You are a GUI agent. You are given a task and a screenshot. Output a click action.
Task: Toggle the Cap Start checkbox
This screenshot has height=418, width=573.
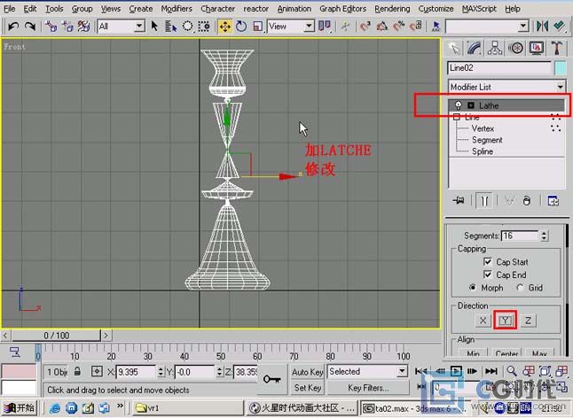[x=488, y=261]
